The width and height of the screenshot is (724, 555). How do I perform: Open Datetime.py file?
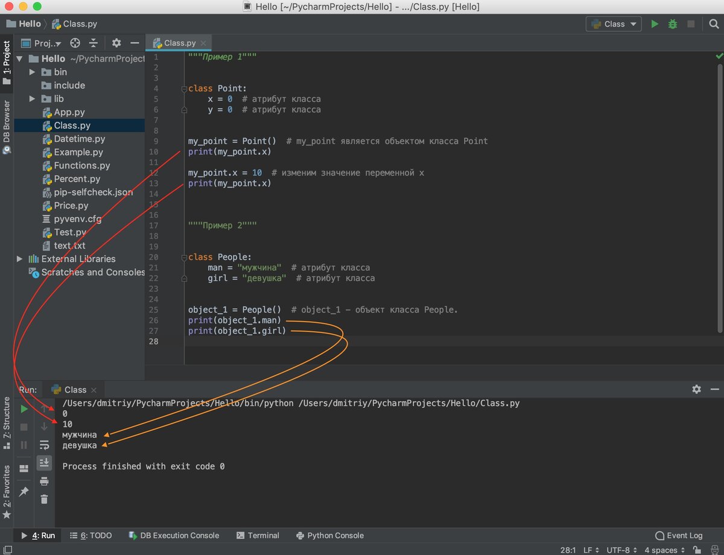79,138
